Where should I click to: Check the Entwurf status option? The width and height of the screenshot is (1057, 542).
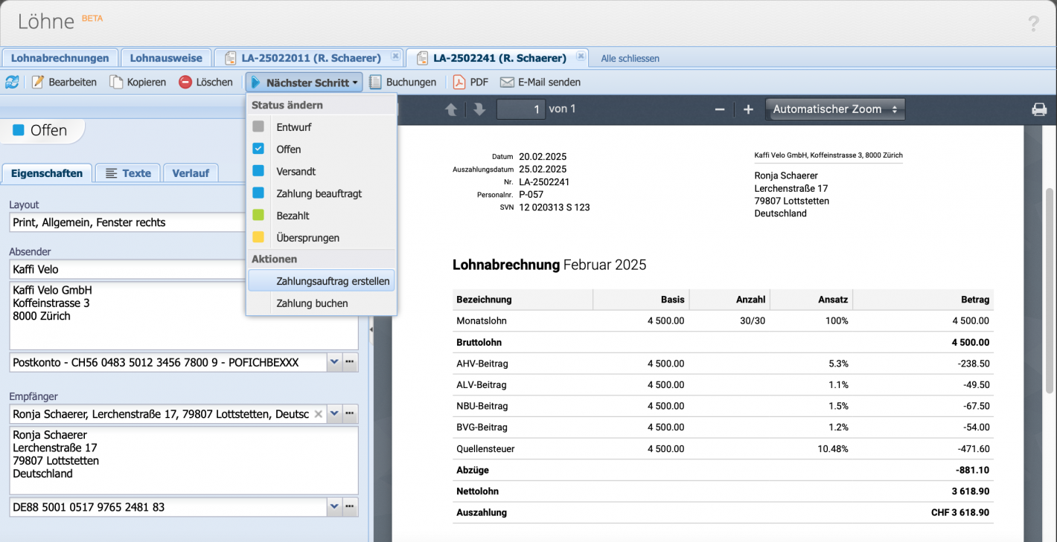coord(258,126)
